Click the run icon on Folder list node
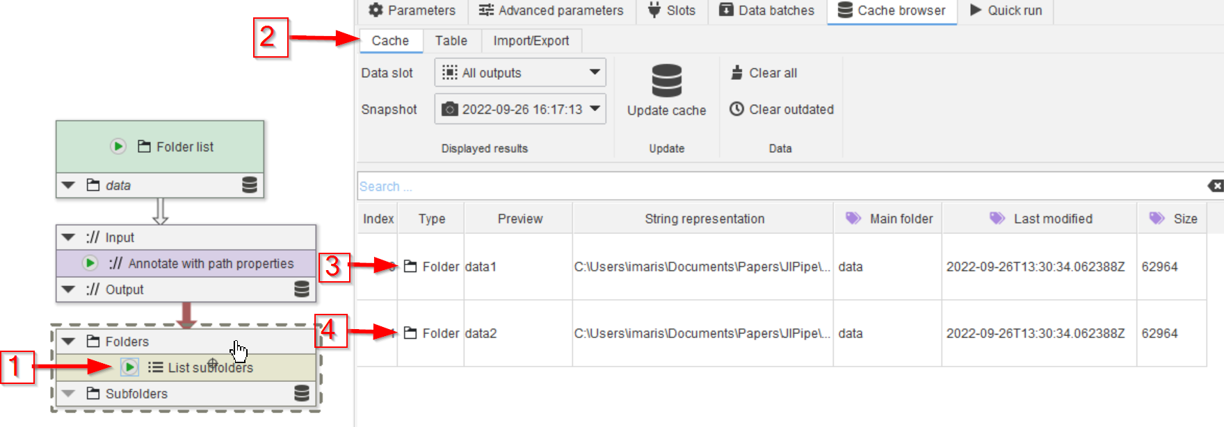 [118, 146]
